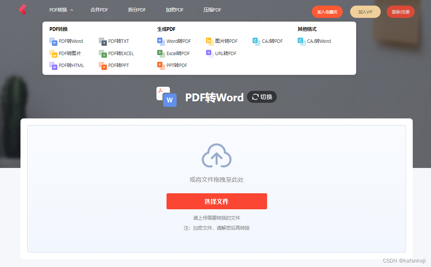Select PPT转PDF menu link
Viewport: 431px width, 267px height.
[x=177, y=66]
